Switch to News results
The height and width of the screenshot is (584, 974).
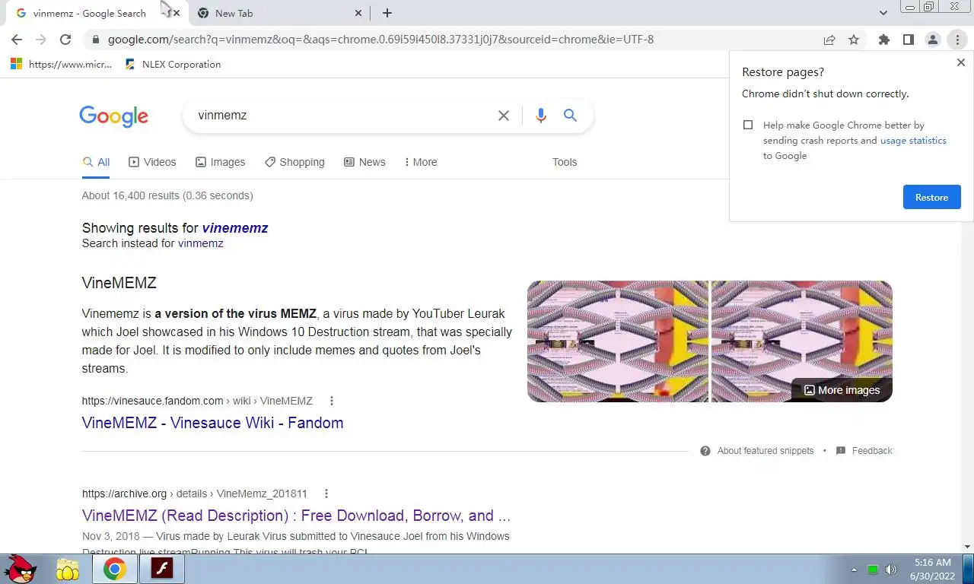click(364, 162)
